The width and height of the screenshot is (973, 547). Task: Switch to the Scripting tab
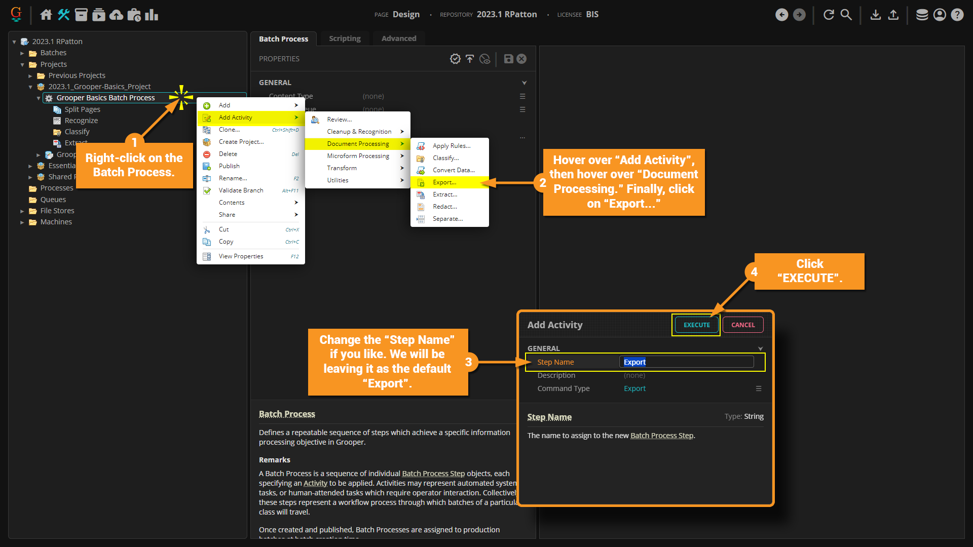pyautogui.click(x=345, y=38)
